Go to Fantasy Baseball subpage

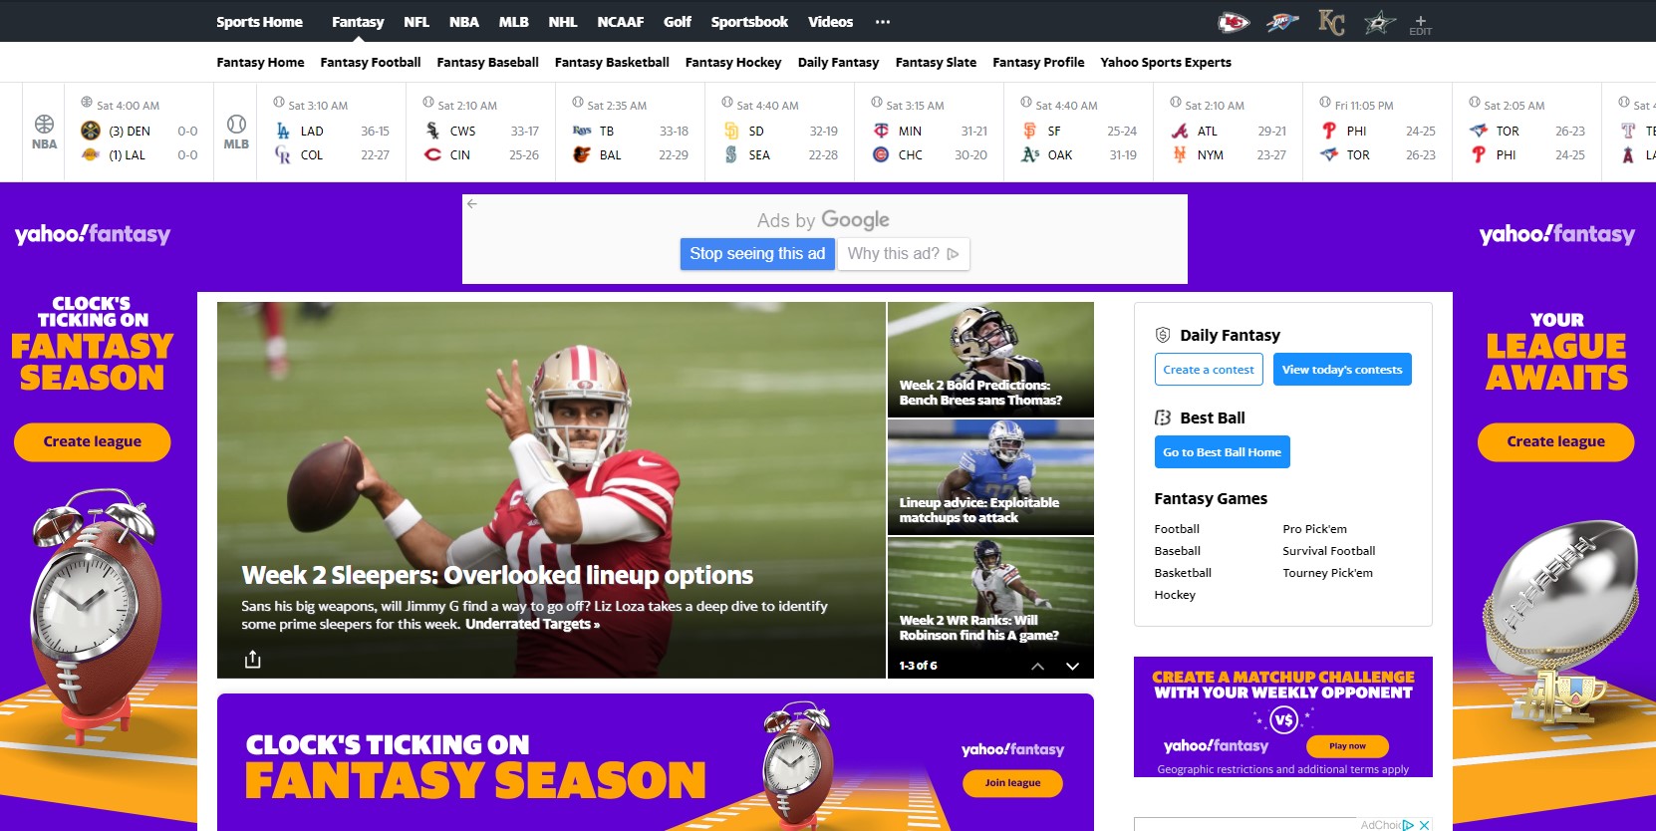click(487, 62)
